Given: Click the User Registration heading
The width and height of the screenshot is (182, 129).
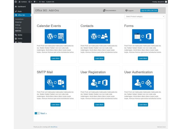Looking at the screenshot, I should pyautogui.click(x=93, y=72).
